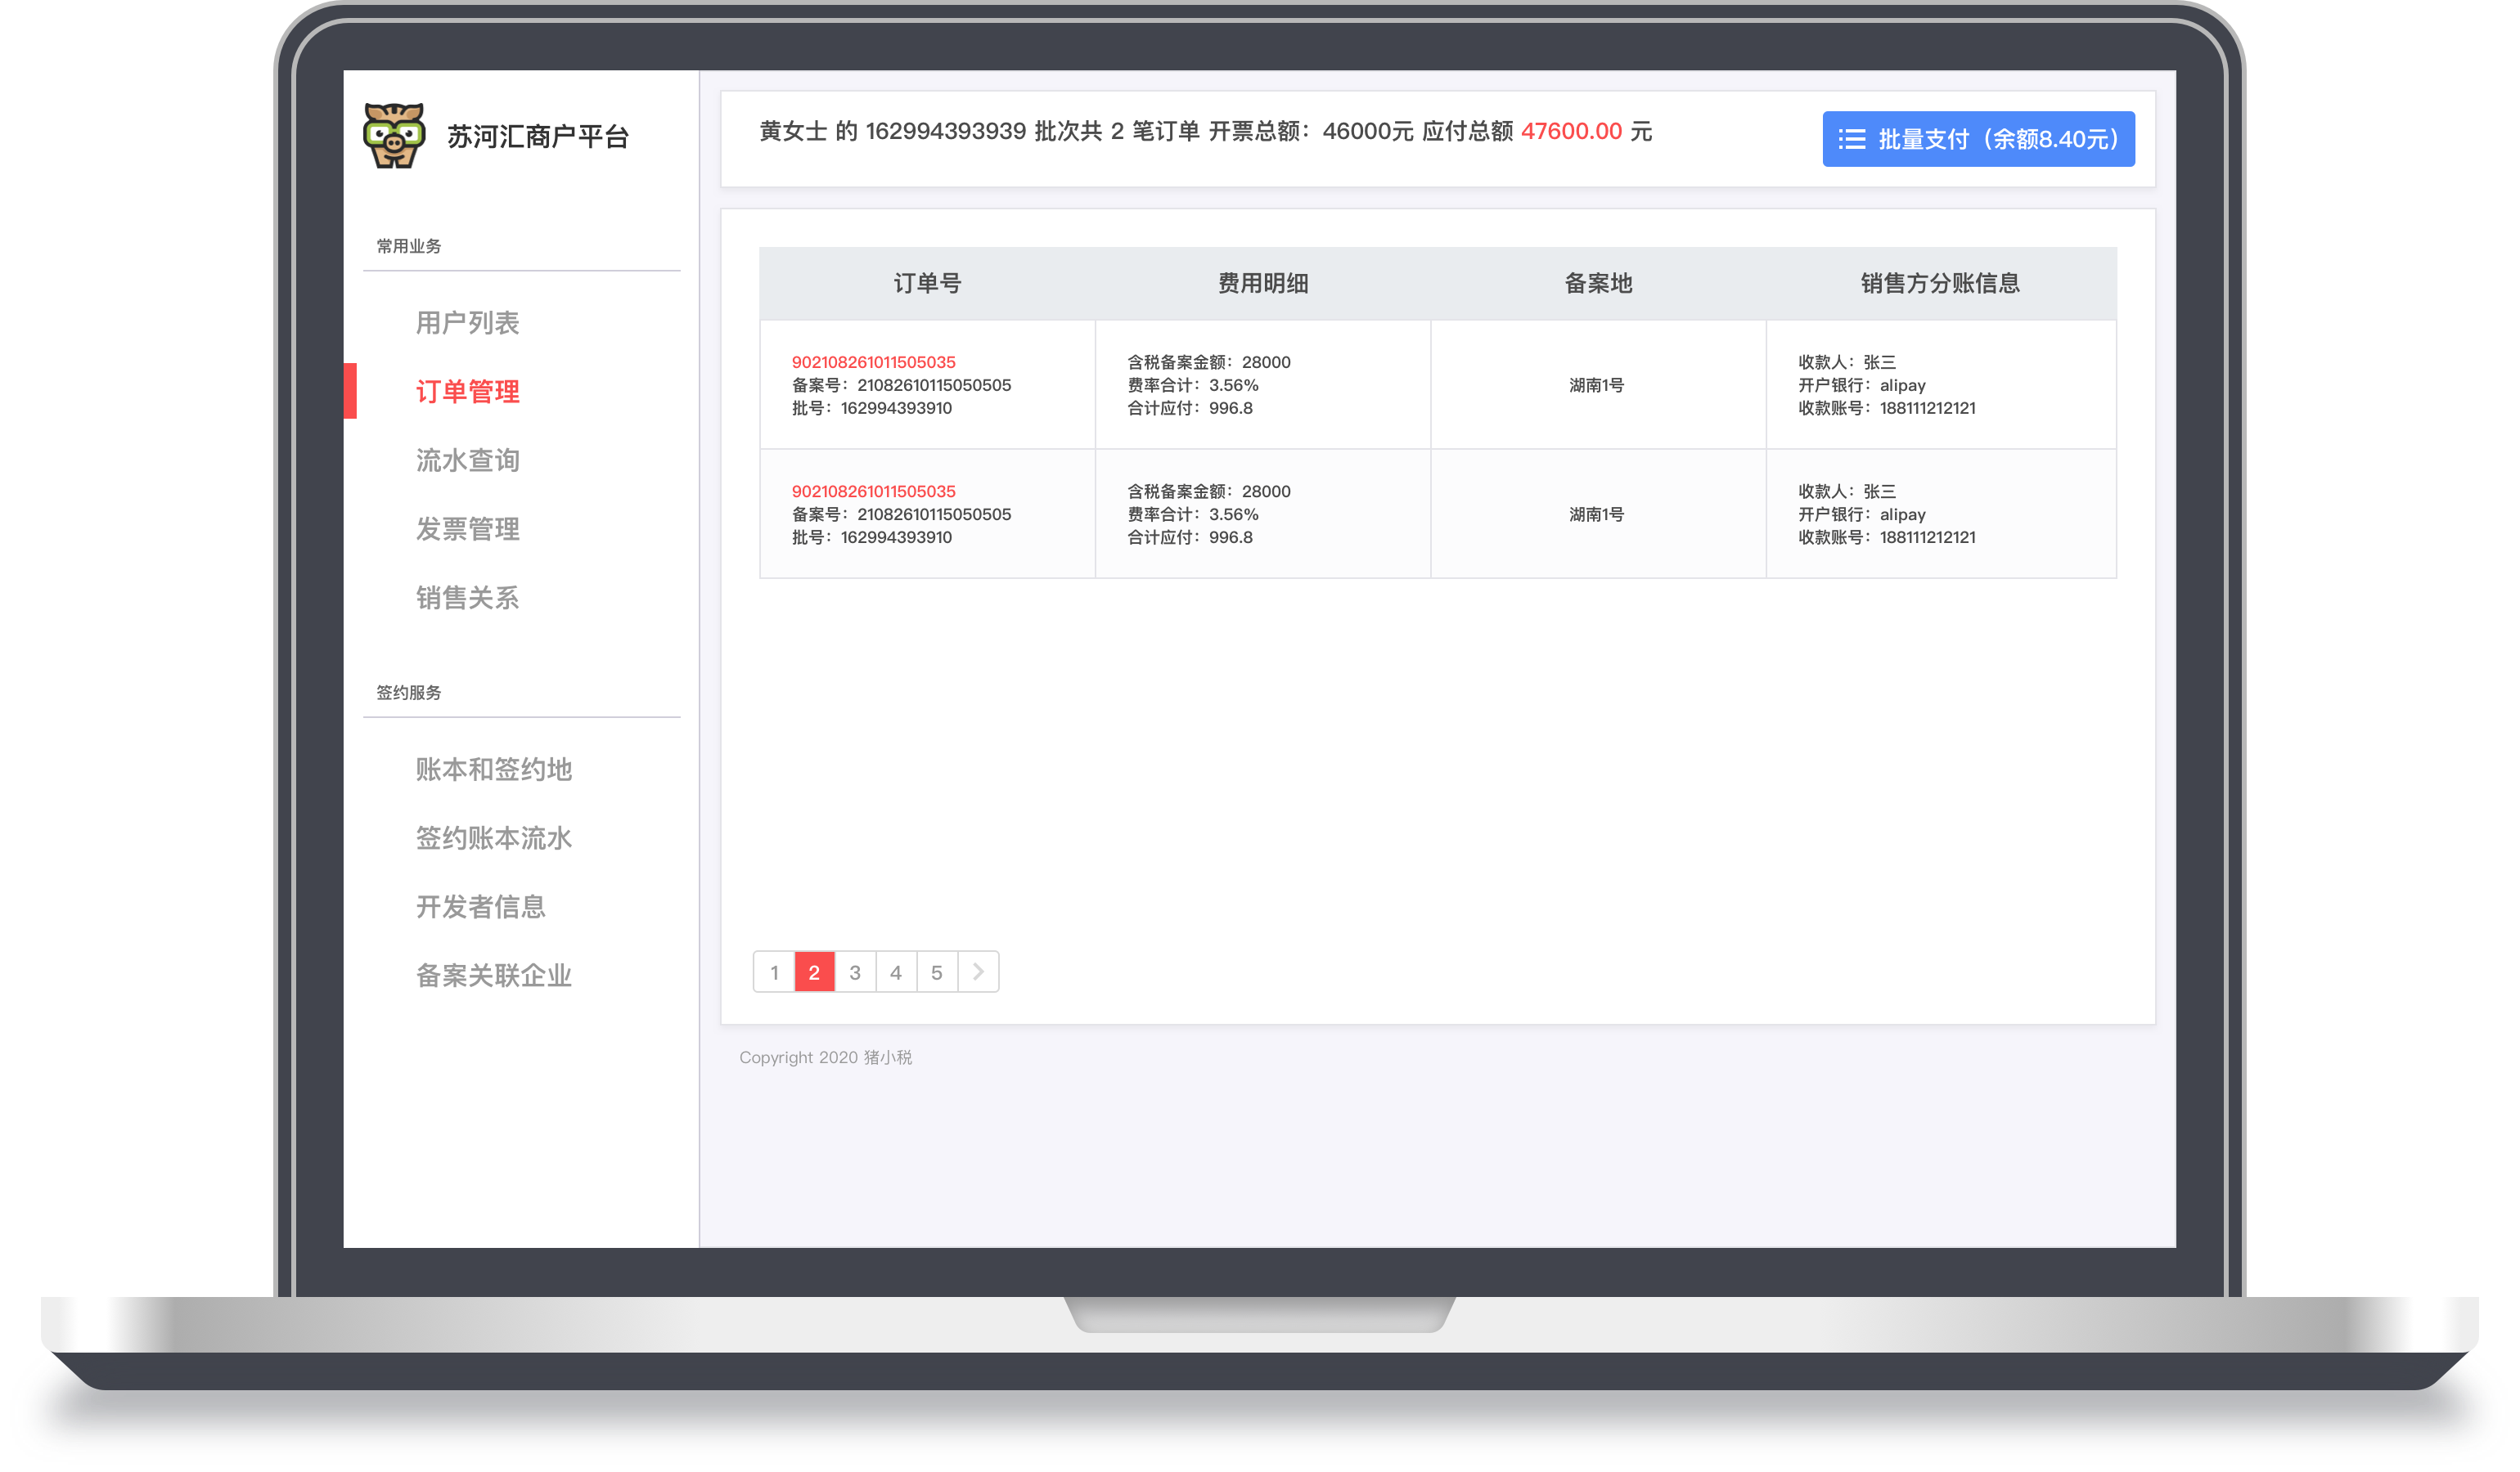Click the first row's red order number link
Viewport: 2520px width, 1472px height.
click(x=873, y=361)
